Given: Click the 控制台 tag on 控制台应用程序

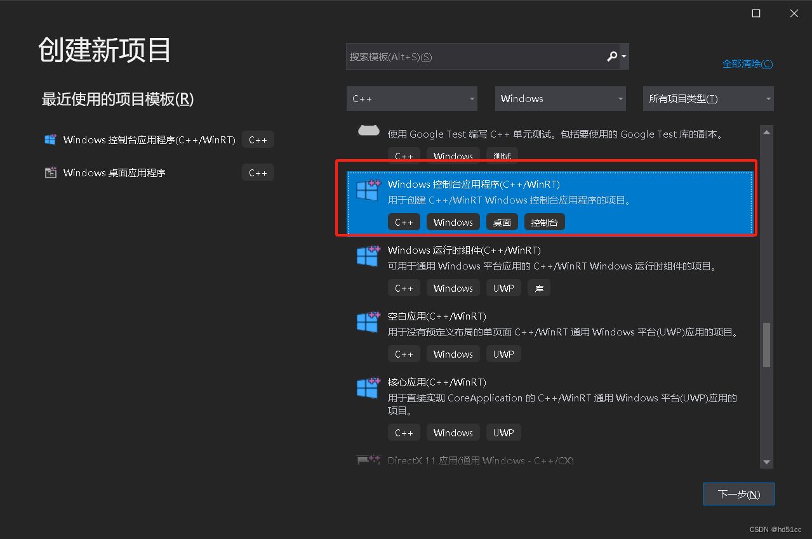Looking at the screenshot, I should (545, 222).
